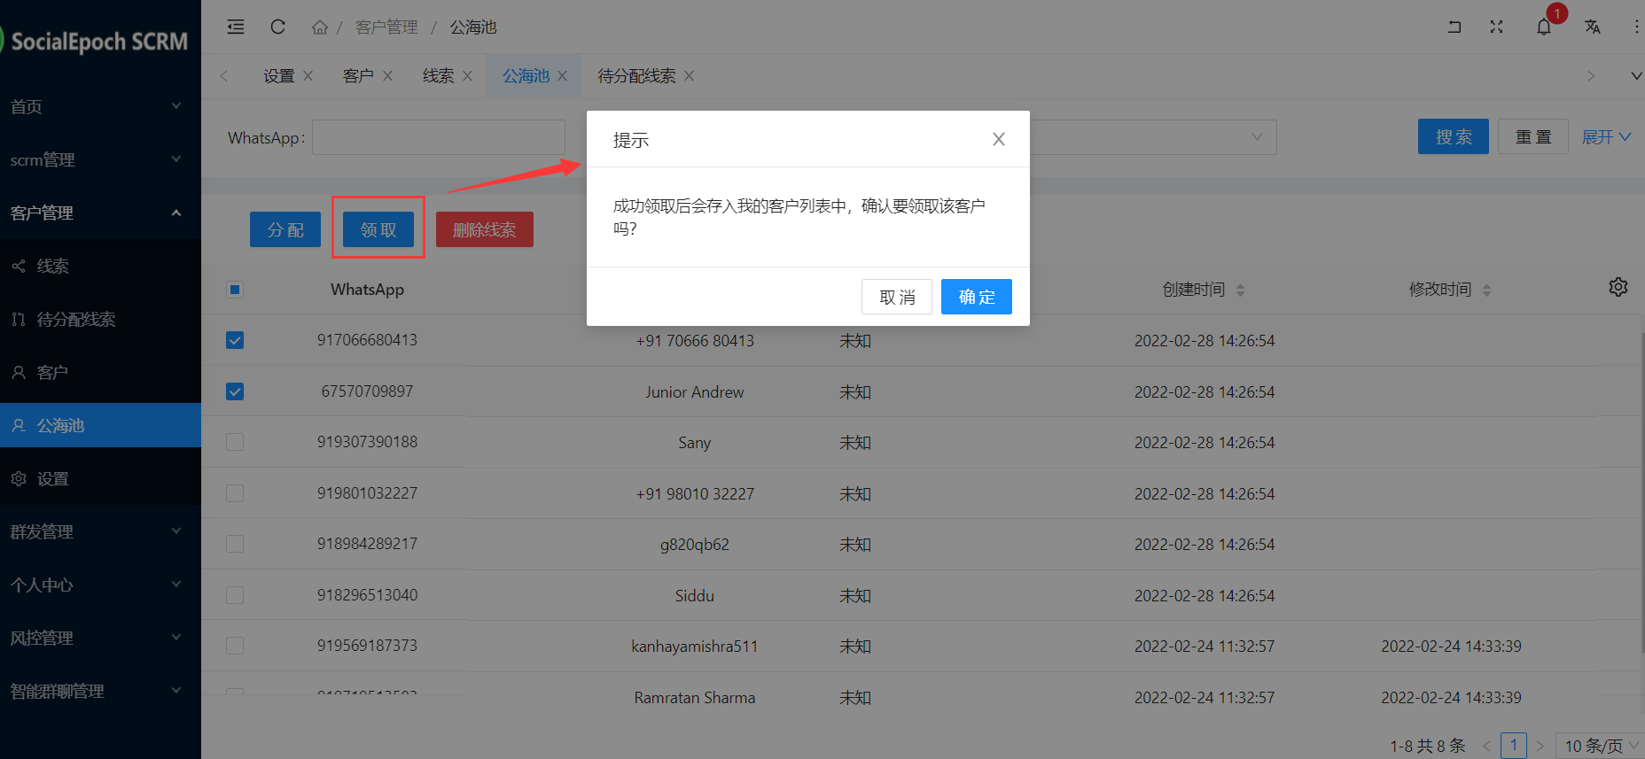1645x759 pixels.
Task: Open the filter dropdown beside the search button
Action: [1153, 137]
